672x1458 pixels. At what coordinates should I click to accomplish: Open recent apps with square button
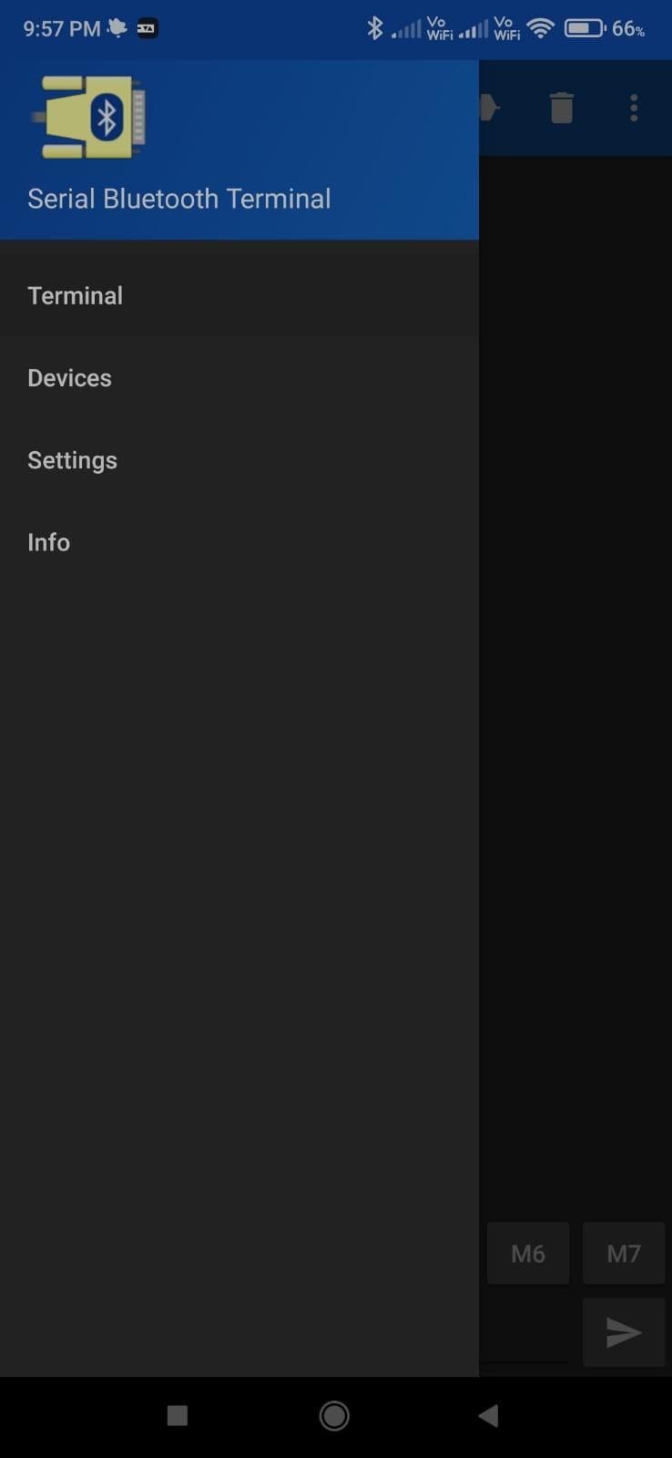pyautogui.click(x=178, y=1415)
